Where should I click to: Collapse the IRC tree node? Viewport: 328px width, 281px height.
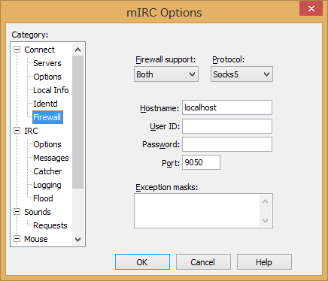click(17, 131)
